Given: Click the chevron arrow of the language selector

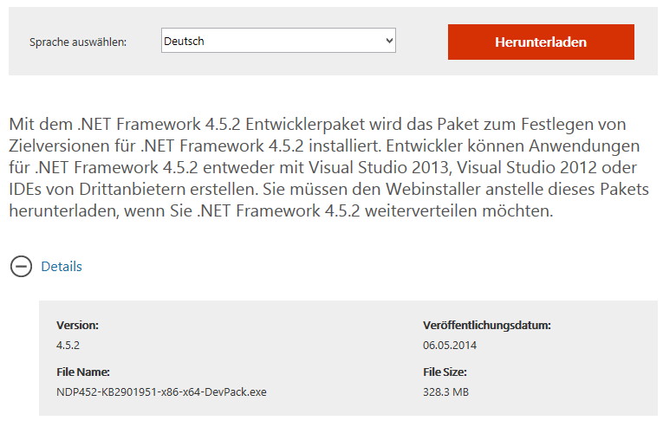Looking at the screenshot, I should (x=389, y=41).
